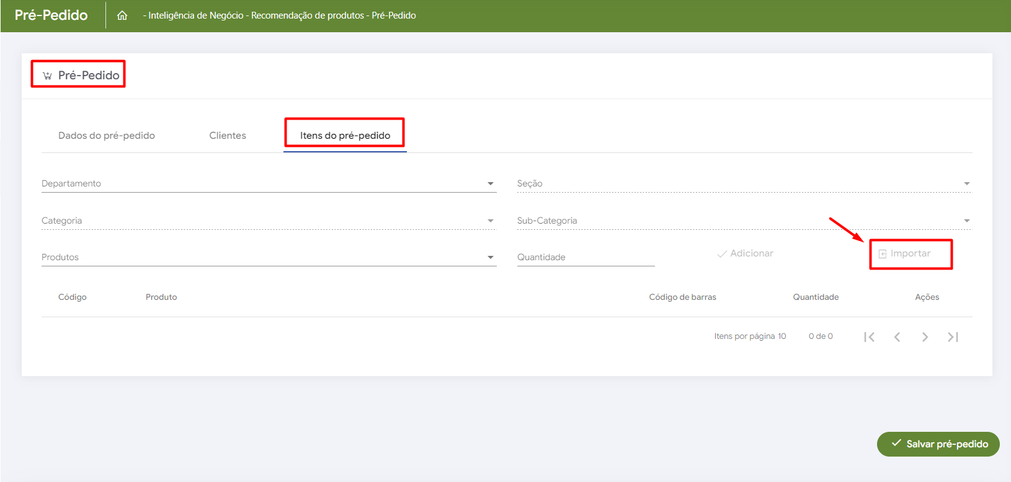The width and height of the screenshot is (1011, 482).
Task: Click the shopping cart icon beside Pré-Pedido
Action: click(47, 76)
